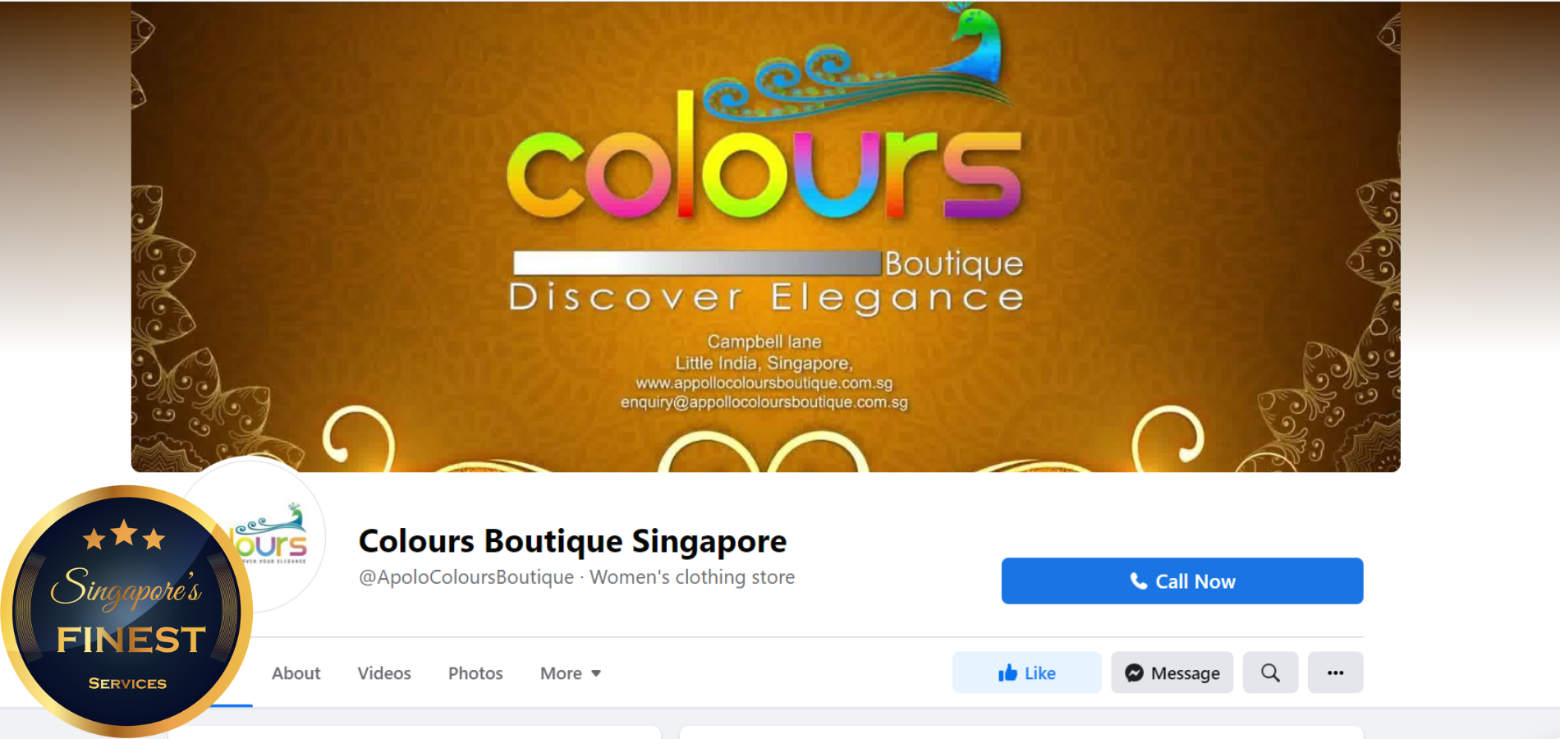Click the website address on the cover

(764, 383)
